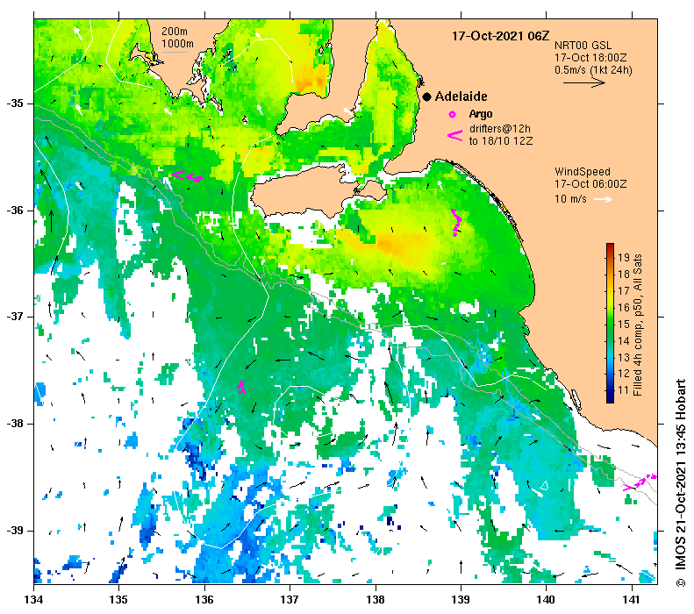Viewport: 694px width, 614px height.
Task: Click the Adelaide label
Action: tap(461, 96)
